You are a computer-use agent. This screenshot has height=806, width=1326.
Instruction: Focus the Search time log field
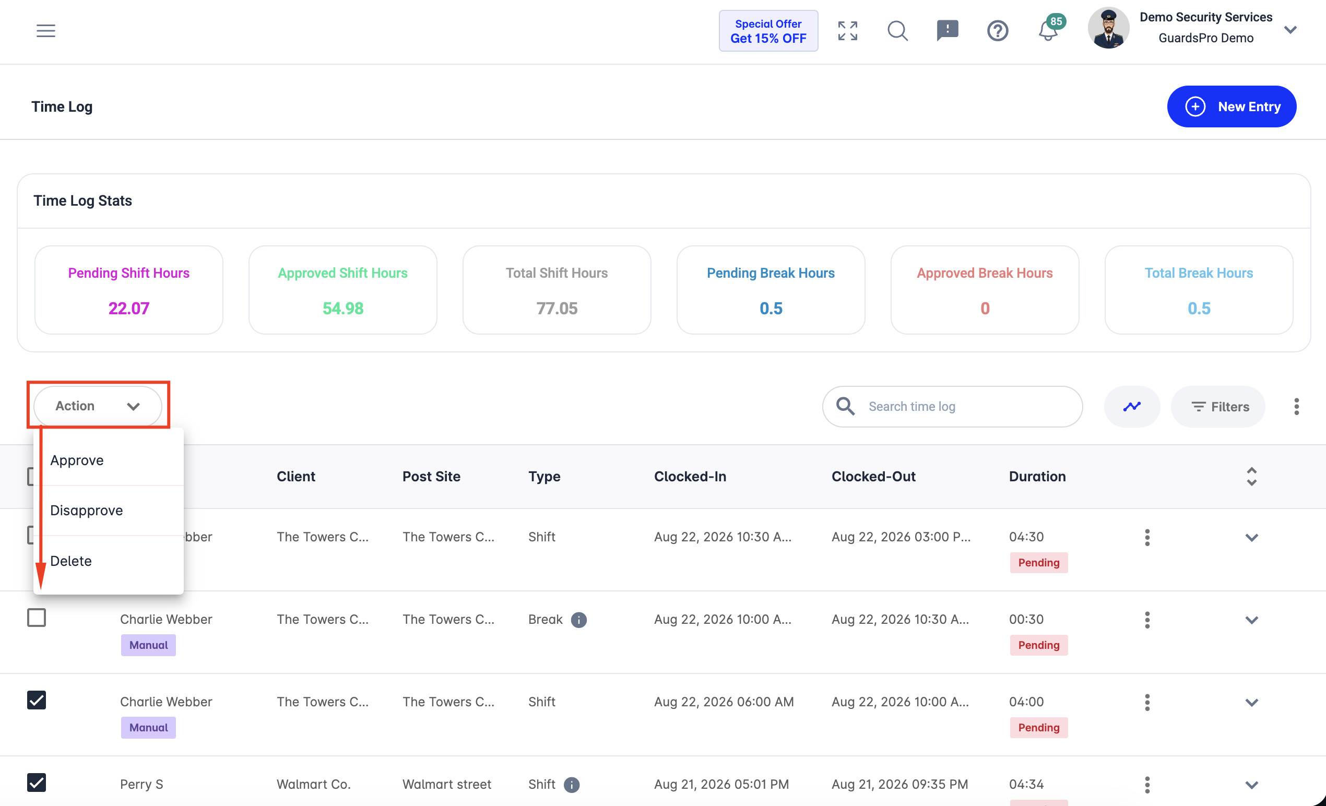(x=952, y=406)
